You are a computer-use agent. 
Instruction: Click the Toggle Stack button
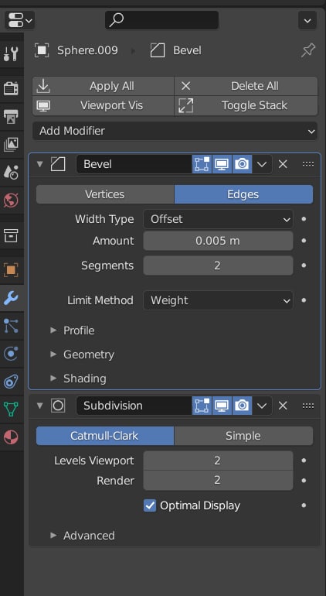[x=246, y=105]
